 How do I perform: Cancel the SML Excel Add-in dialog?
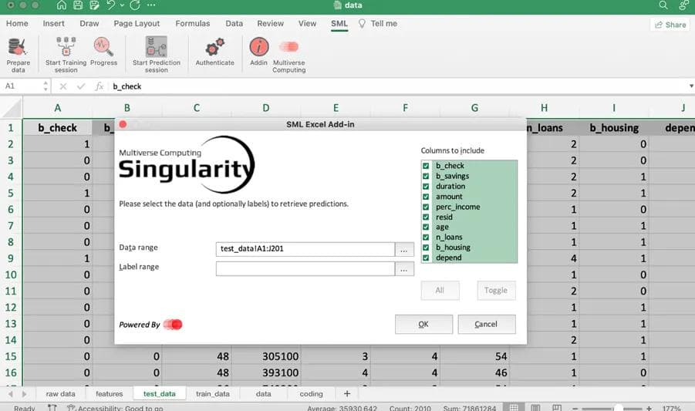click(x=486, y=324)
